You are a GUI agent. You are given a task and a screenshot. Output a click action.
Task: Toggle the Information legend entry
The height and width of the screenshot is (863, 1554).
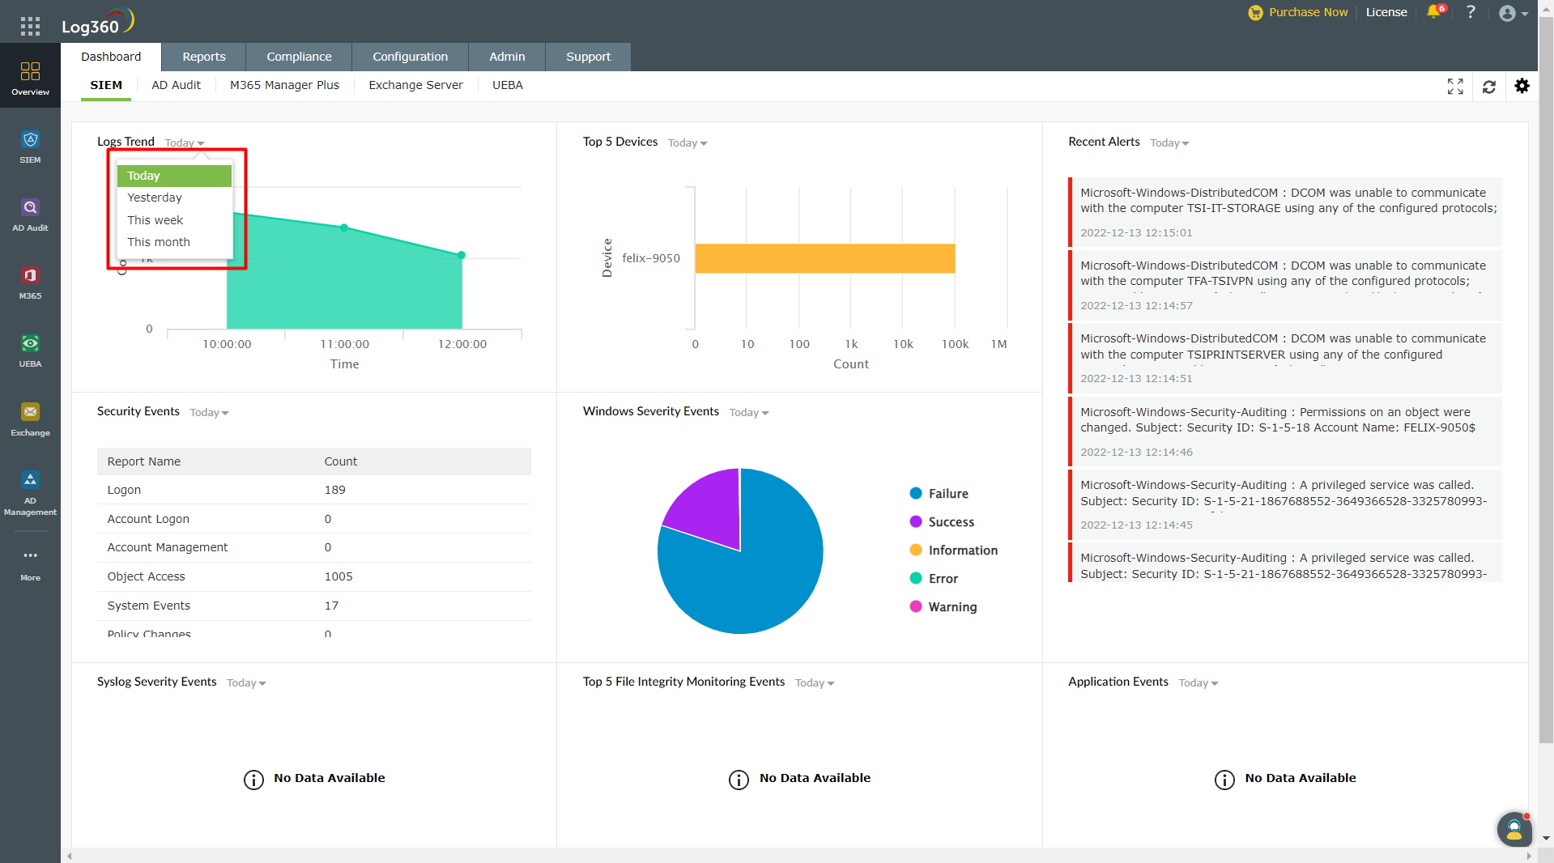coord(954,551)
